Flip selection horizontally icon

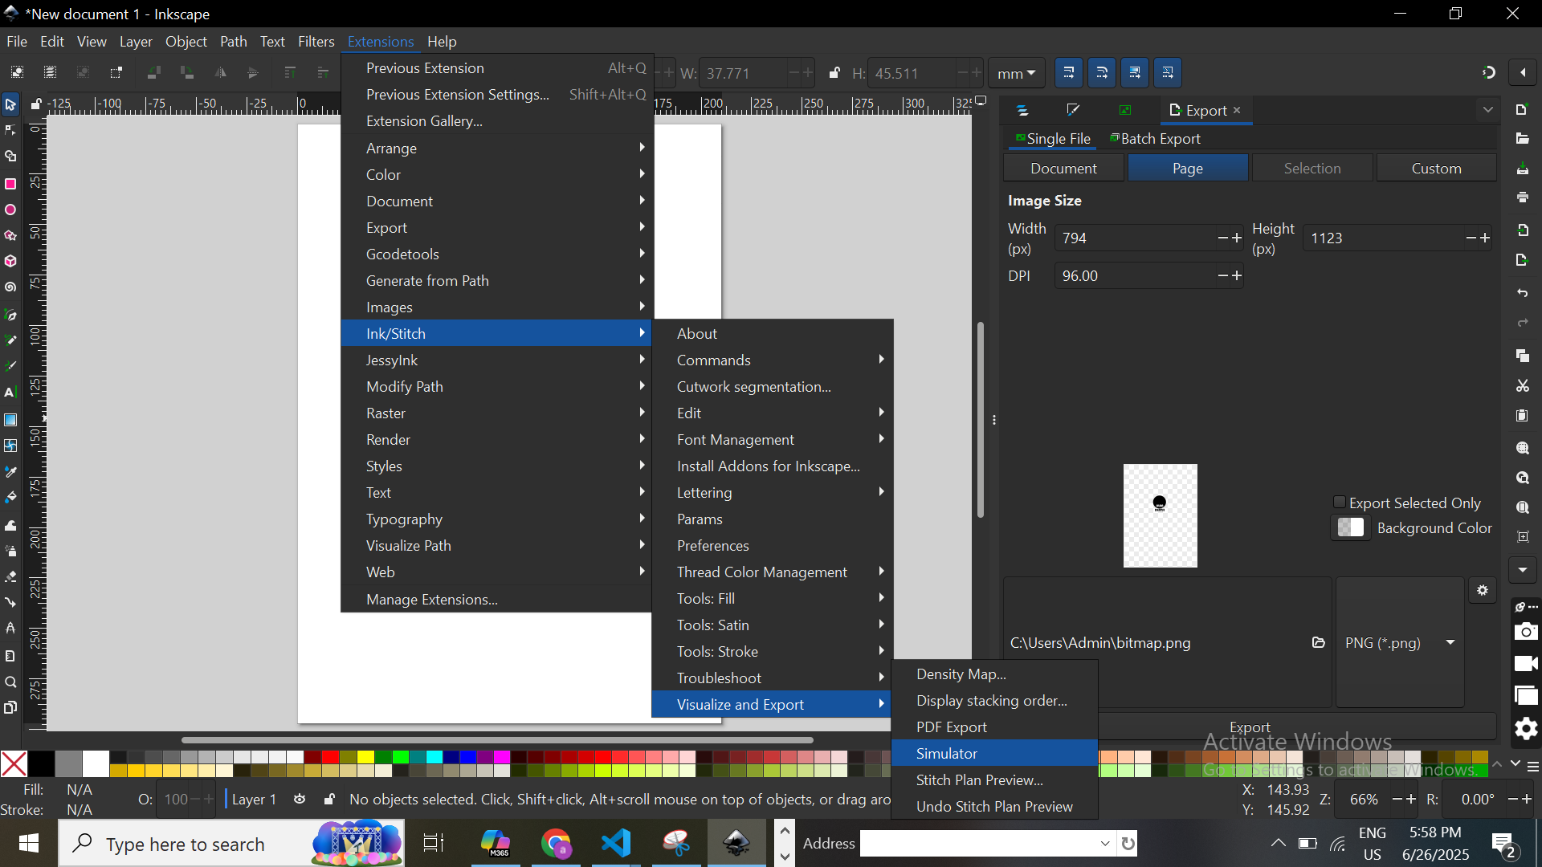(220, 73)
